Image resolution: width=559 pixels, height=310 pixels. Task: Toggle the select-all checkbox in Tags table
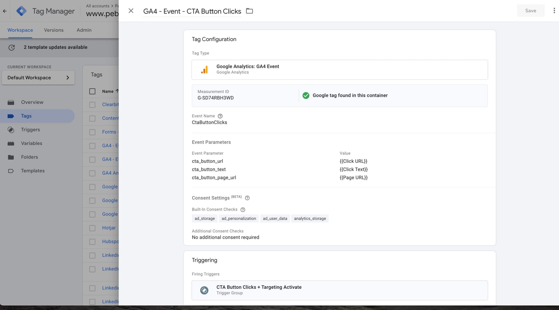92,91
